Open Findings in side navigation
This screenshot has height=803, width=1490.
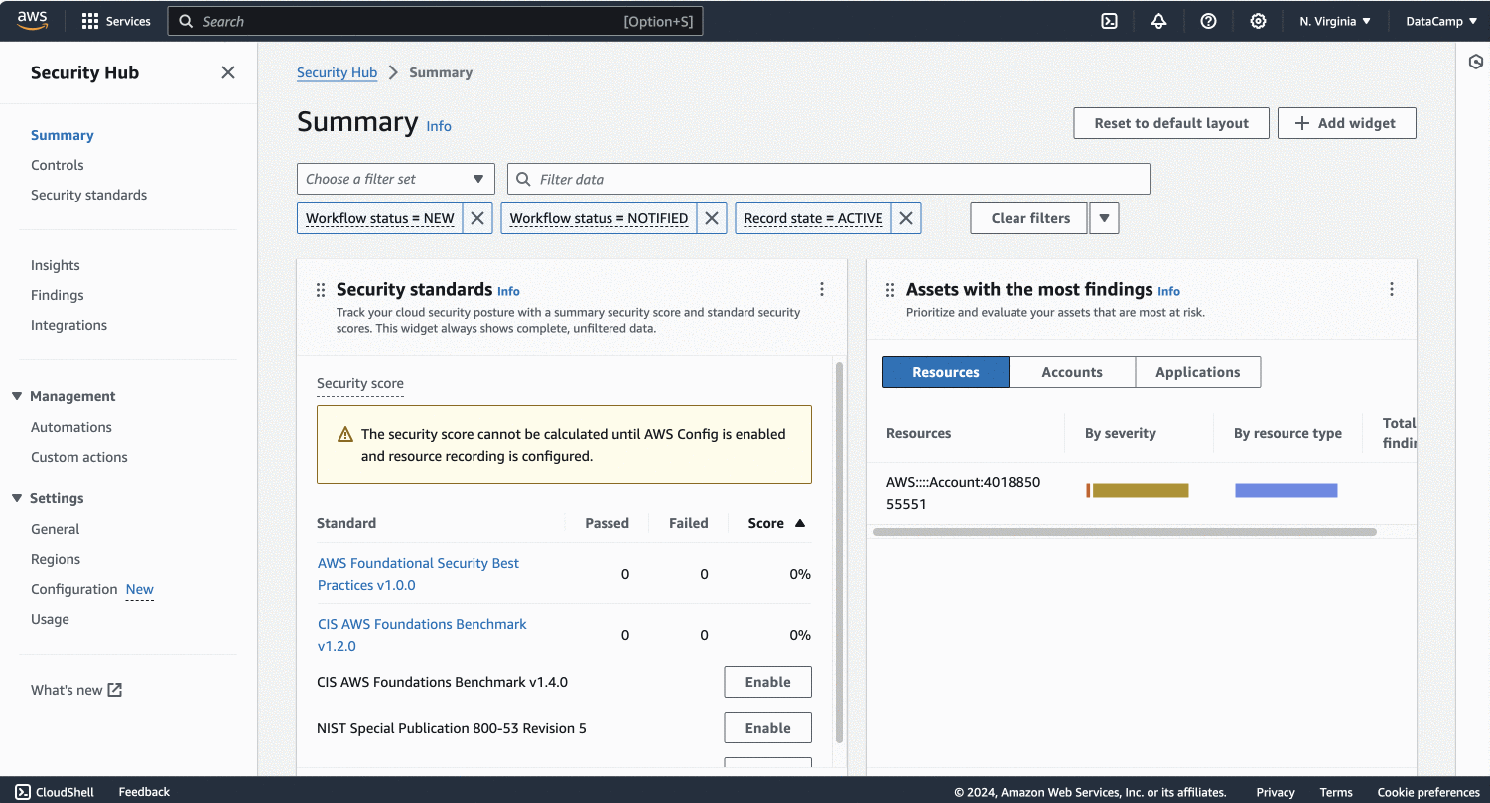pyautogui.click(x=58, y=295)
